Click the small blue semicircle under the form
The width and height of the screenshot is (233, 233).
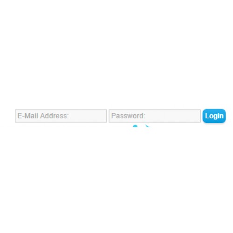(x=135, y=126)
